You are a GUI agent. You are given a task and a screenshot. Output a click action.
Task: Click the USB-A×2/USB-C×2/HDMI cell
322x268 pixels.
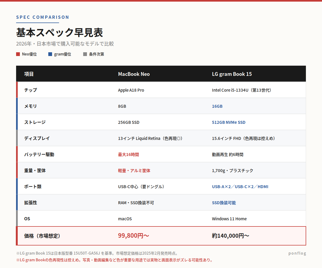coord(240,187)
